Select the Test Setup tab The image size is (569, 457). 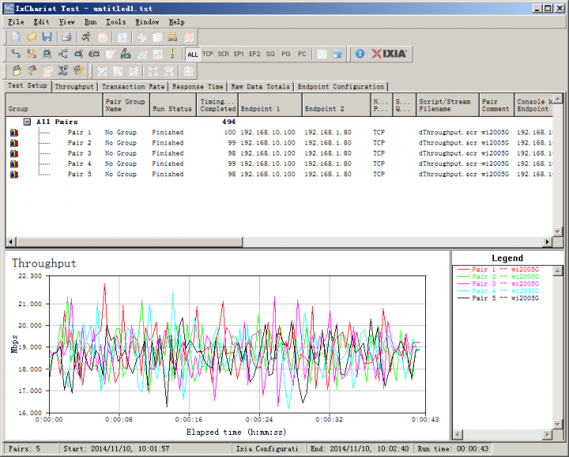28,86
